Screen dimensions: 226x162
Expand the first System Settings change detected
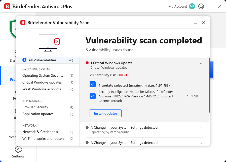tap(201, 128)
